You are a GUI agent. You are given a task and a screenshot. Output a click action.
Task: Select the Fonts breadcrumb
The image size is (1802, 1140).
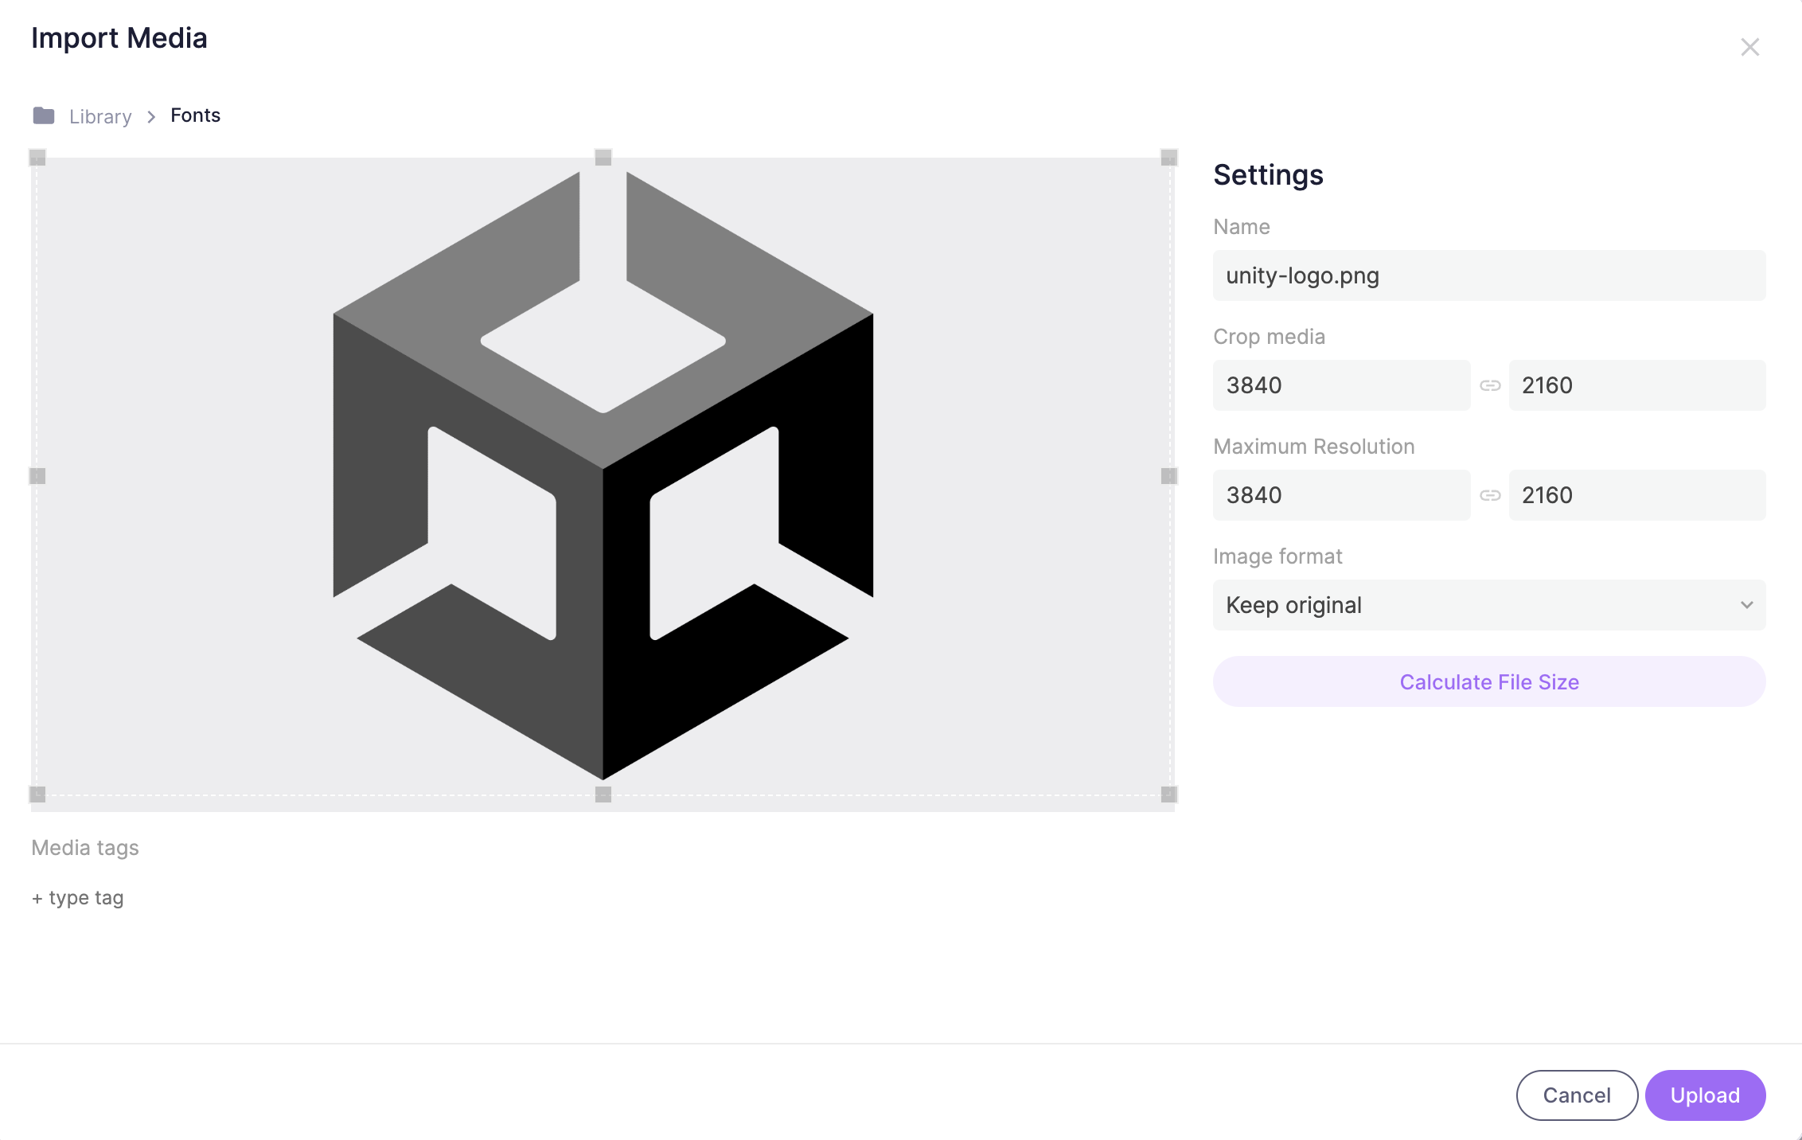click(x=195, y=115)
